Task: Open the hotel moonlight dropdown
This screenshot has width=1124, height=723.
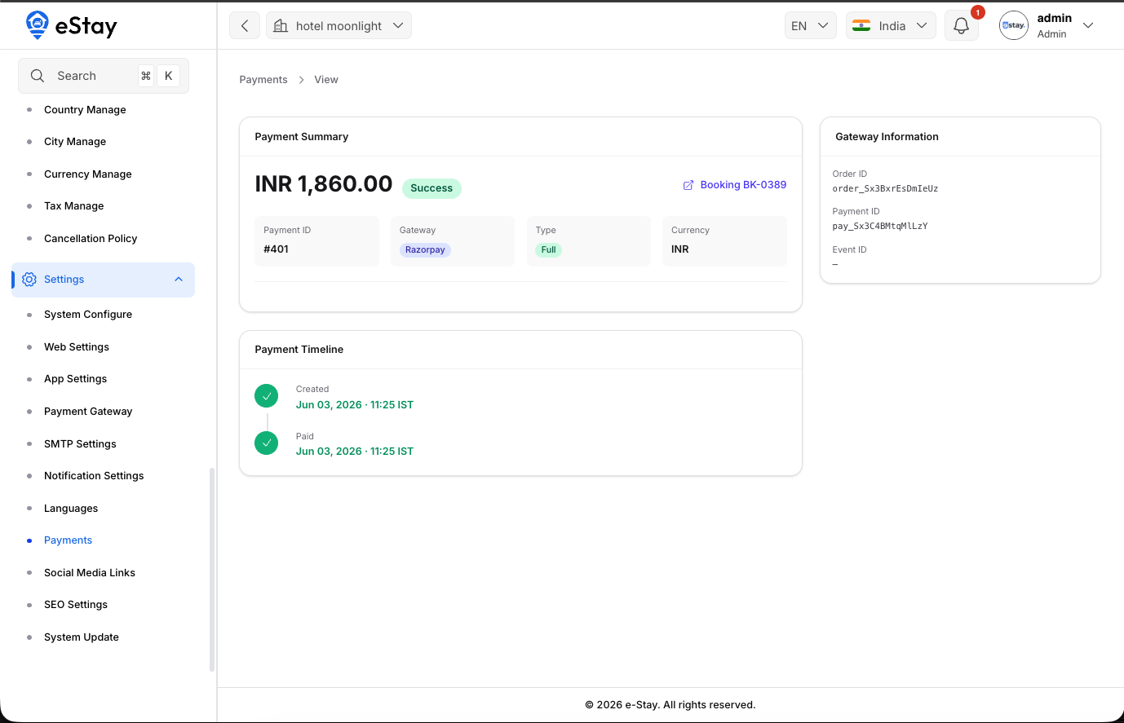Action: (339, 25)
